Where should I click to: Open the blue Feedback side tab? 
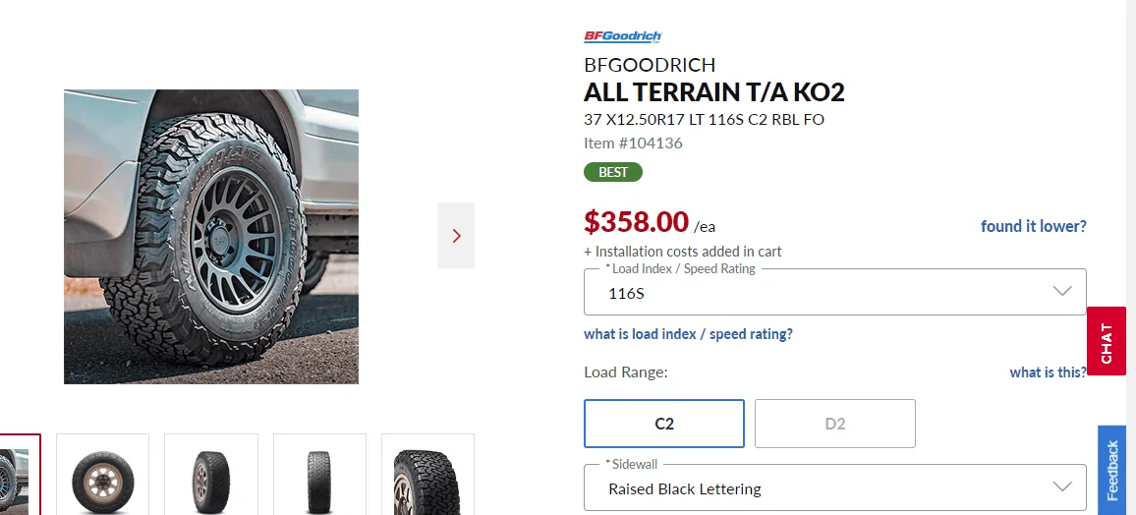click(1111, 470)
